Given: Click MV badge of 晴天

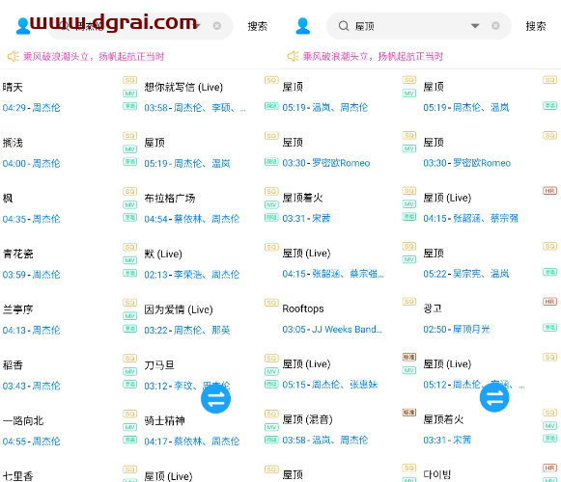Looking at the screenshot, I should click(x=130, y=94).
